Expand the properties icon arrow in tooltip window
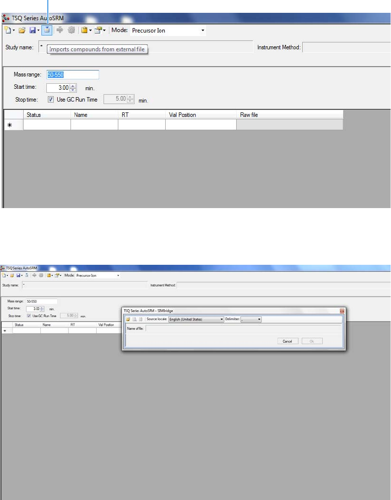The width and height of the screenshot is (391, 500). click(x=105, y=31)
